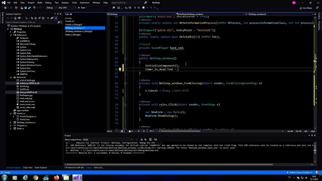Select Rules.cs [Design] in Tabs list
The width and height of the screenshot is (322, 181).
tap(73, 35)
